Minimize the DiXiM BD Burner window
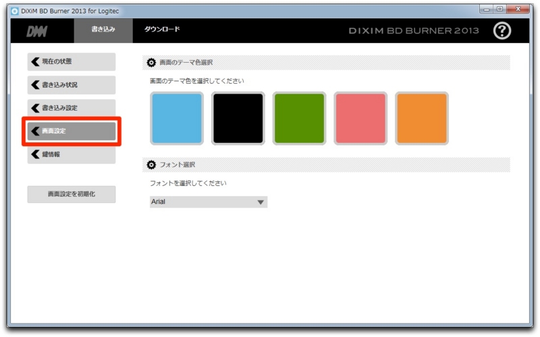This screenshot has width=540, height=337. pos(486,9)
